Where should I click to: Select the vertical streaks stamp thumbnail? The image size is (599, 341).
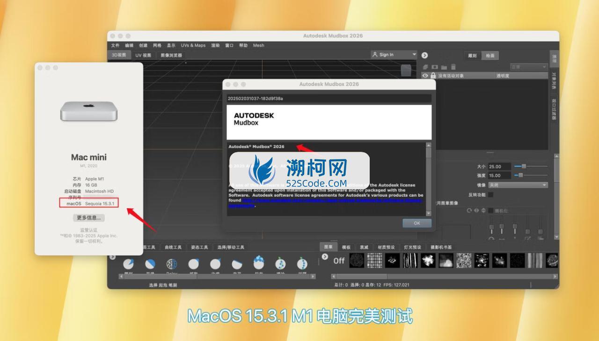410,260
